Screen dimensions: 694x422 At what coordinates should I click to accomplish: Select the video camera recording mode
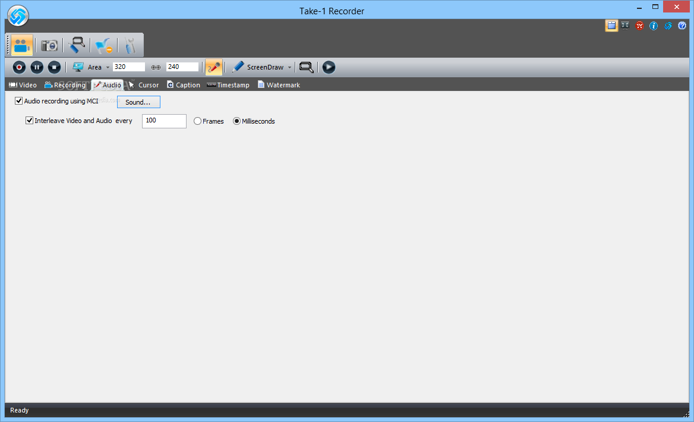tap(21, 45)
